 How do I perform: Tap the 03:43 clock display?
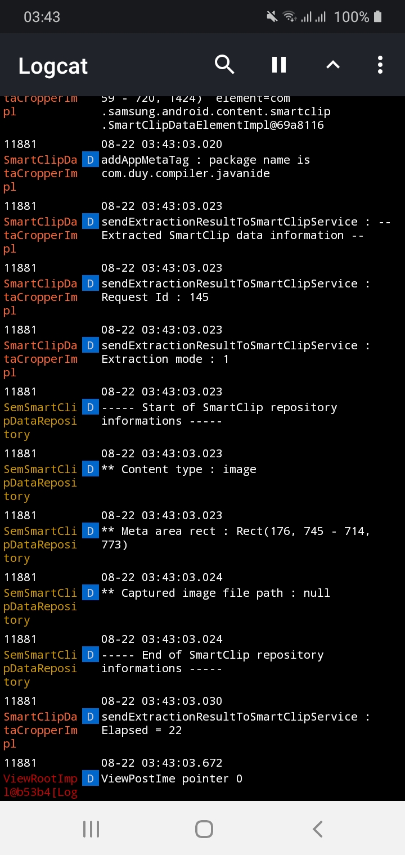point(42,16)
